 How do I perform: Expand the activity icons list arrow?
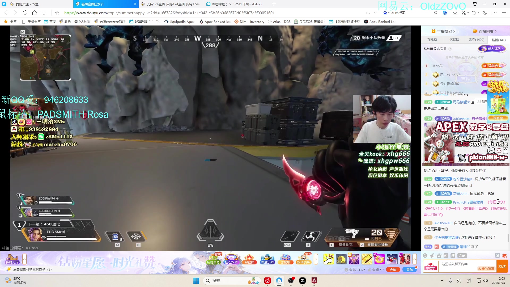(316, 259)
